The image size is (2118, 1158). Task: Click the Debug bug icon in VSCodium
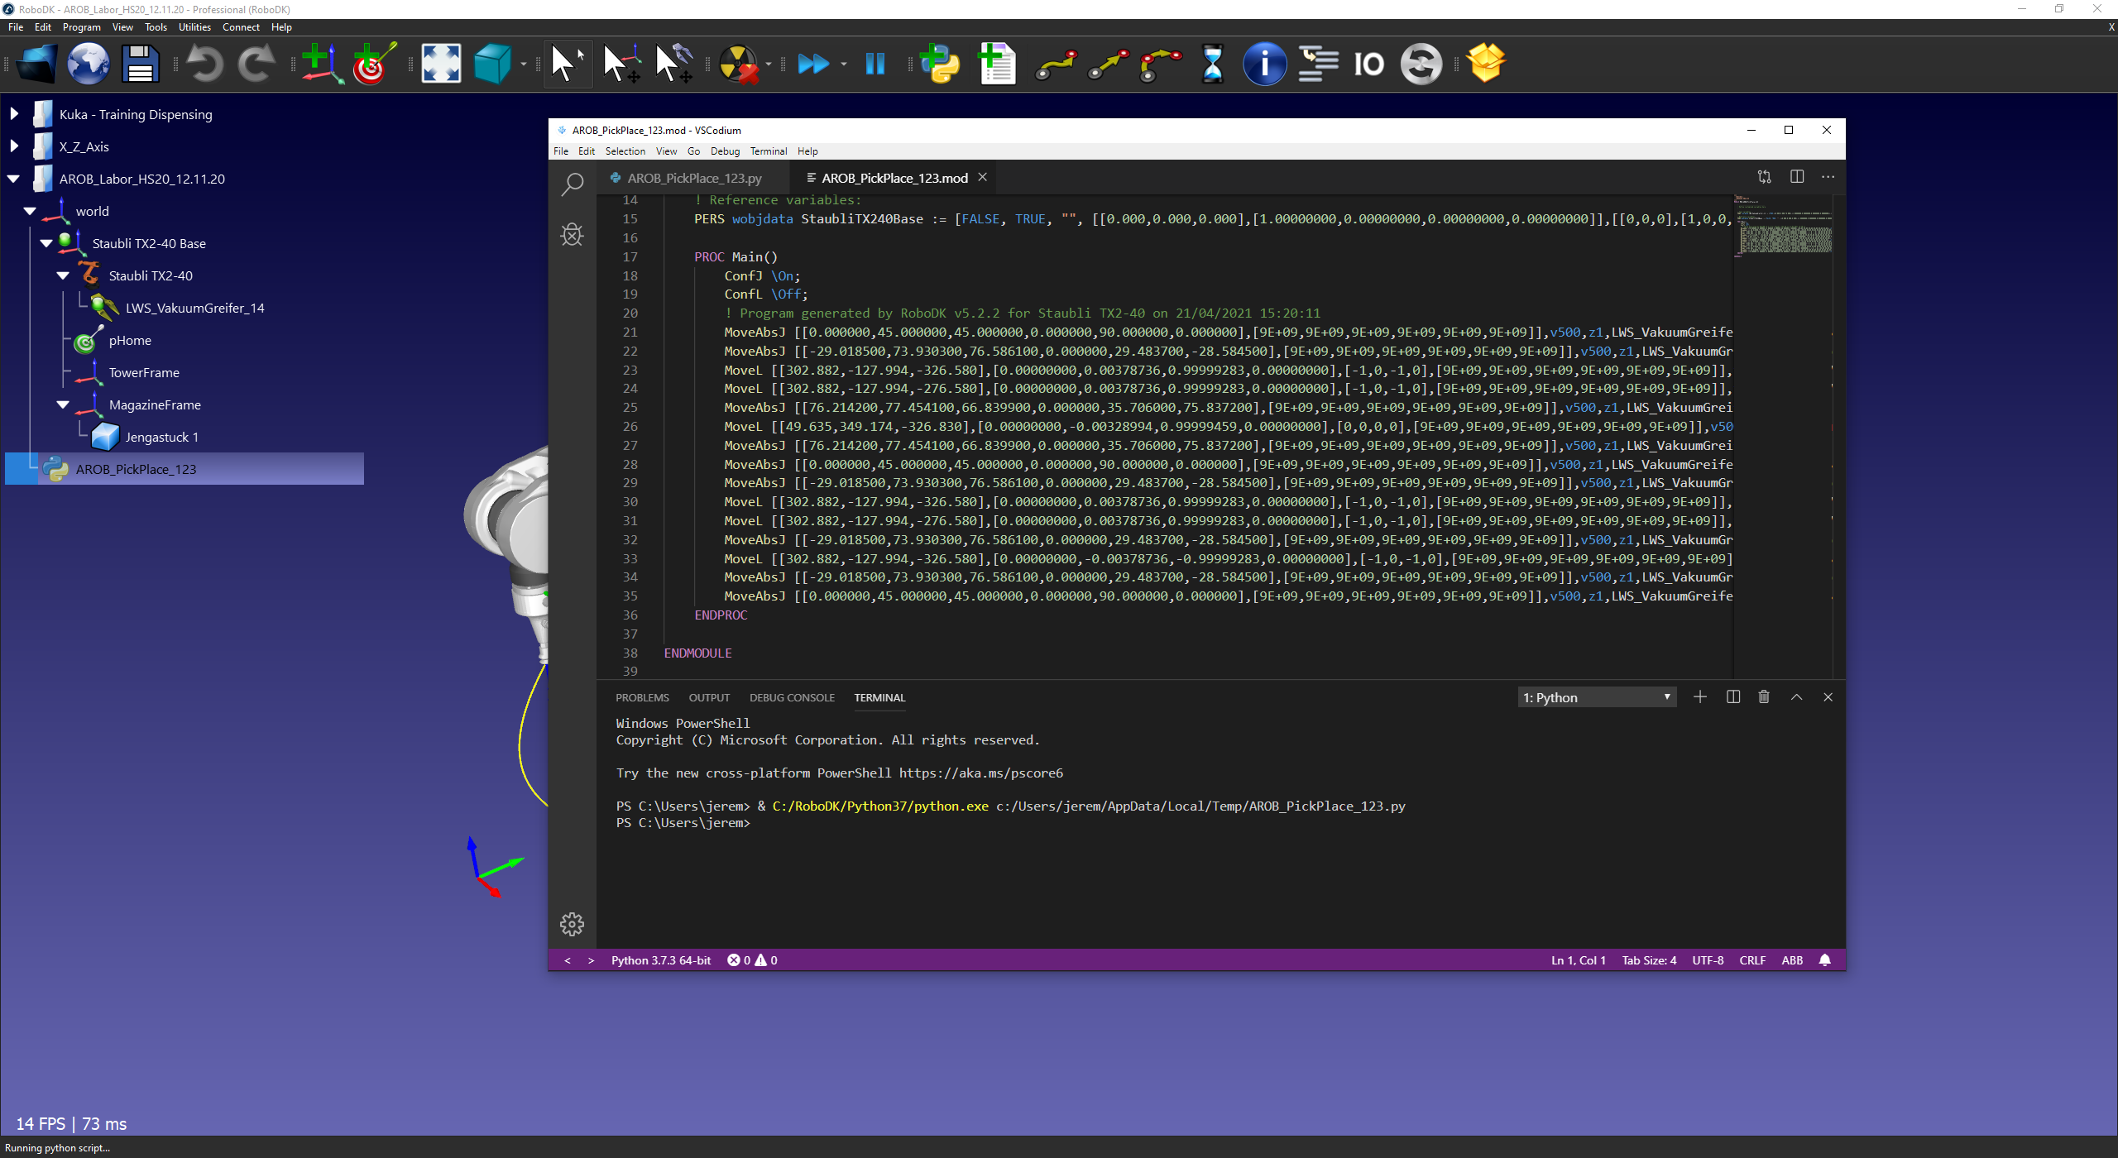(x=572, y=235)
